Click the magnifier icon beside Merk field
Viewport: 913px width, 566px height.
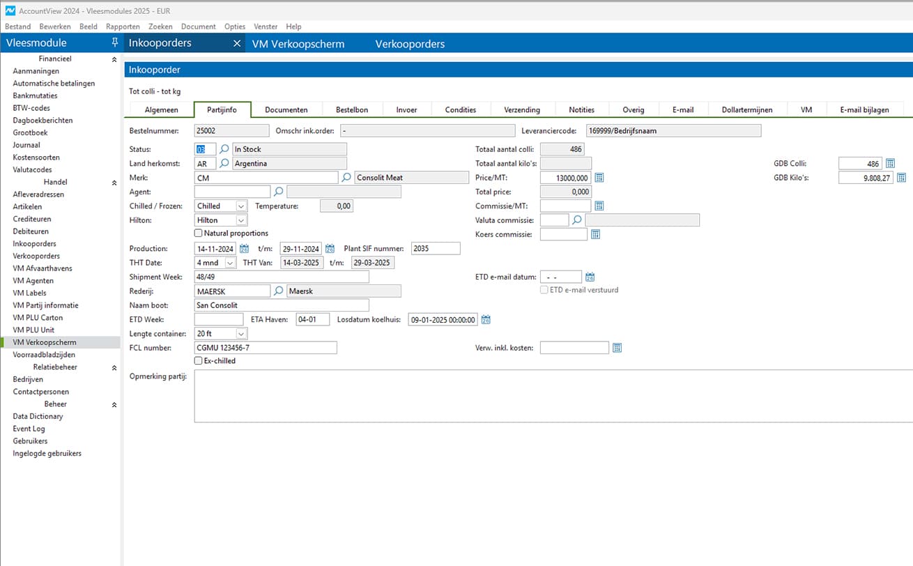pyautogui.click(x=346, y=178)
